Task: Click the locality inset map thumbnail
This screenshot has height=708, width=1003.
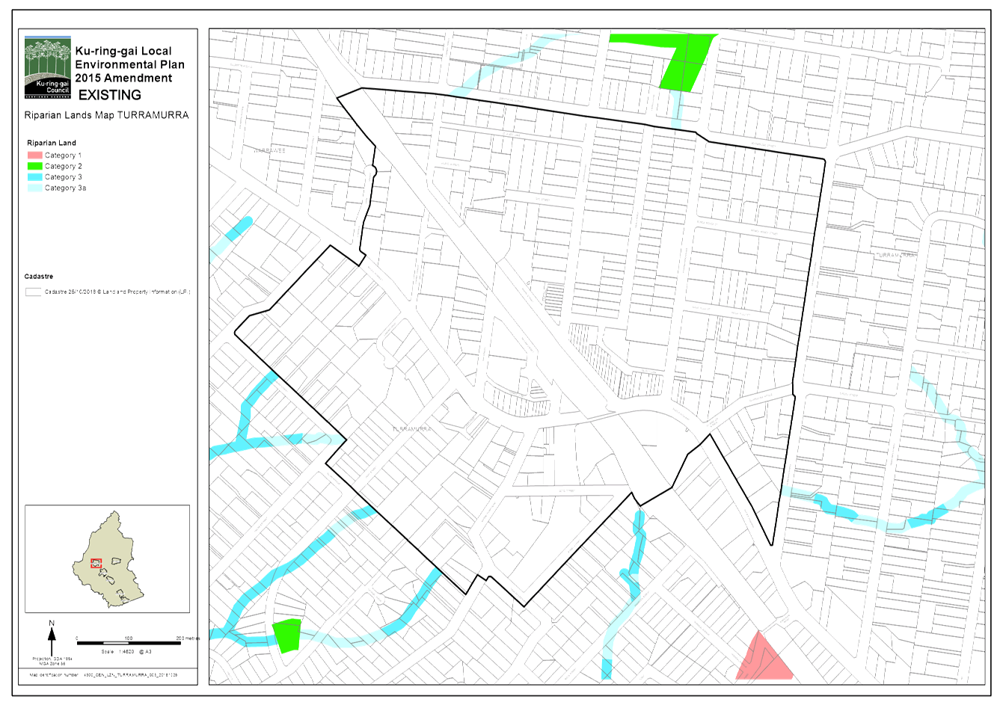Action: pyautogui.click(x=107, y=558)
